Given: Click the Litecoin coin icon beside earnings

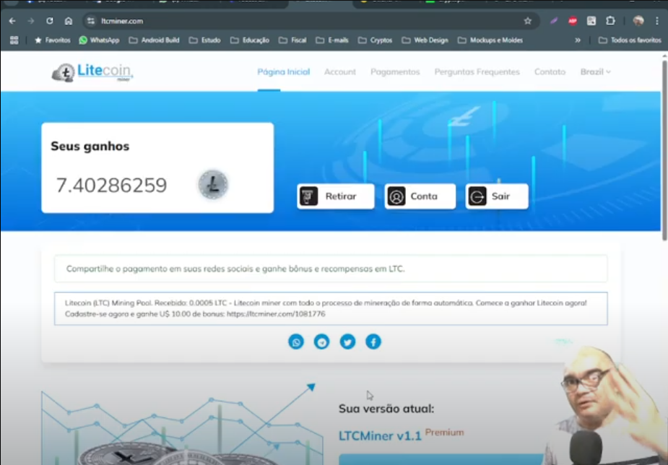Looking at the screenshot, I should point(213,184).
